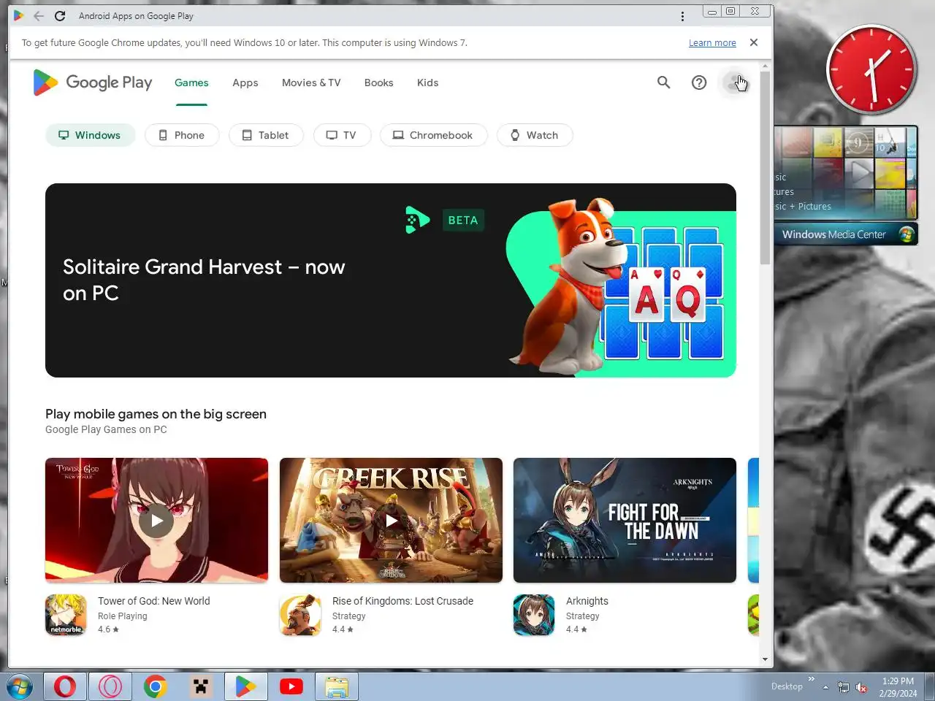This screenshot has width=935, height=701.
Task: Click the Play mobile games on the big screen heading
Action: 156,414
